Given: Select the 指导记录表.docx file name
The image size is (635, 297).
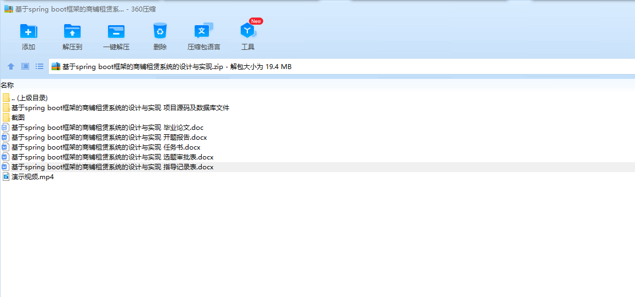Looking at the screenshot, I should (x=112, y=167).
